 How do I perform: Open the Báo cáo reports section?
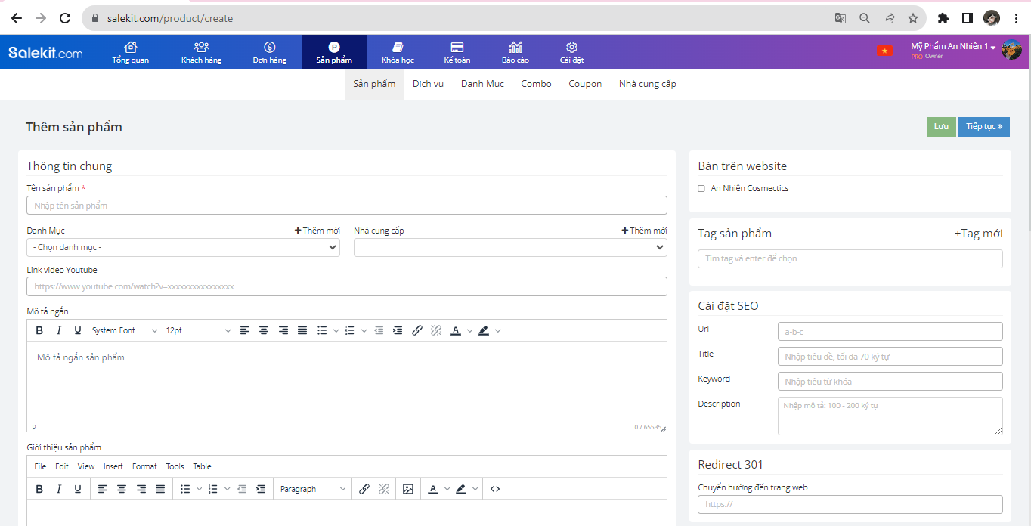click(x=515, y=52)
